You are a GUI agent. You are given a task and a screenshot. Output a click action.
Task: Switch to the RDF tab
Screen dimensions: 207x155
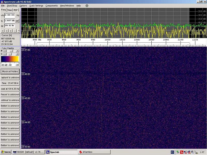[x=16, y=10]
